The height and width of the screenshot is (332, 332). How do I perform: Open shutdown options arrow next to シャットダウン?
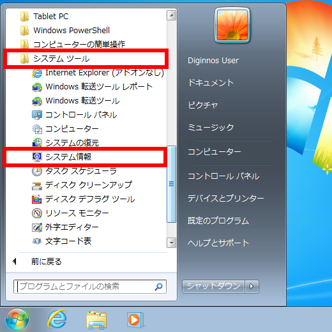[x=252, y=287]
